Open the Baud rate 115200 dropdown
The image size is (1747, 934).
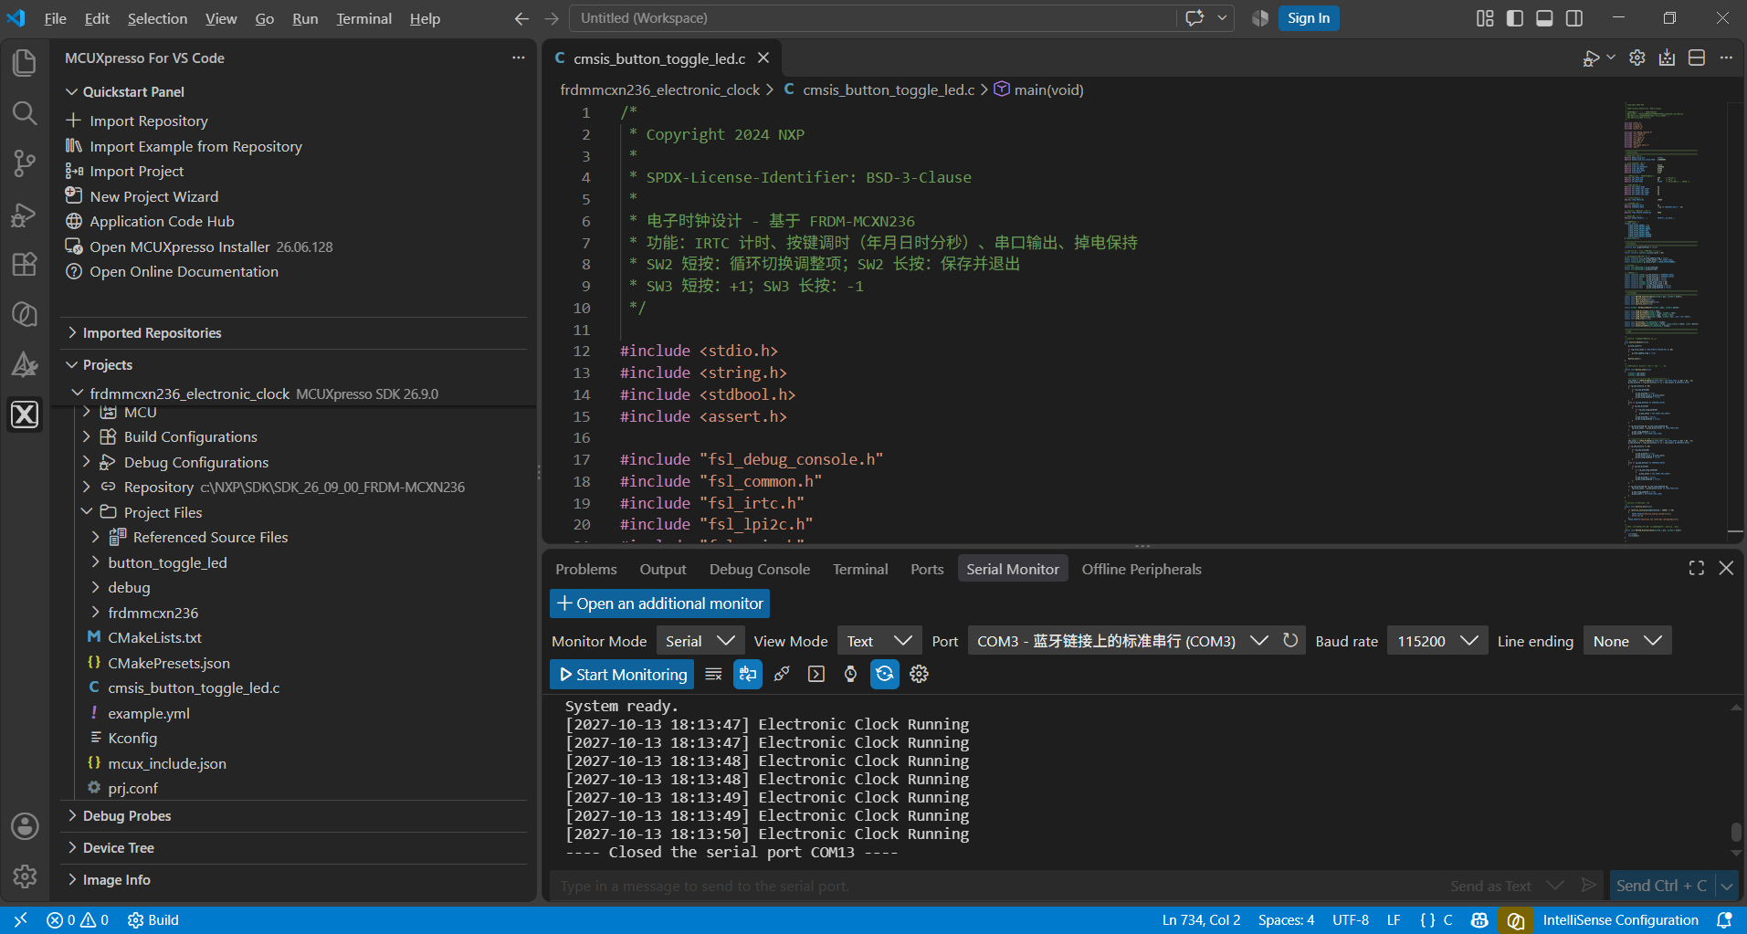coord(1437,641)
